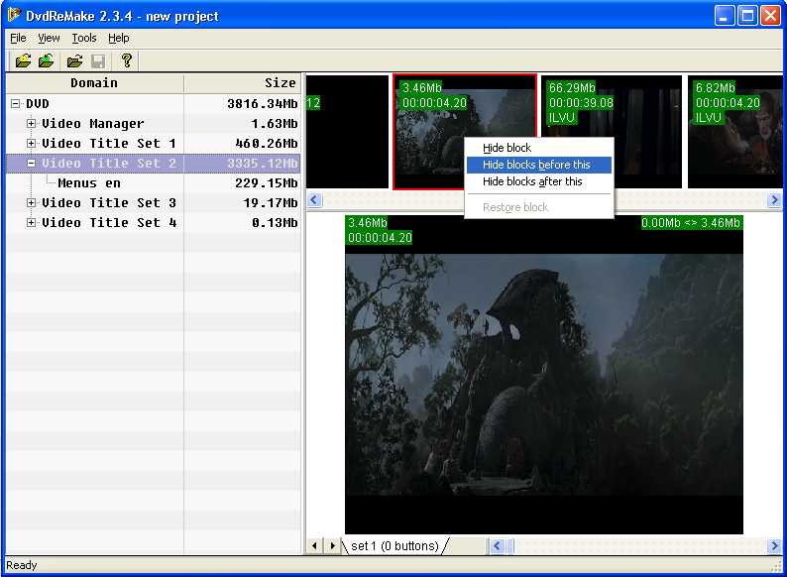Click the 1.63Mb size value
This screenshot has height=577, width=787.
click(274, 124)
